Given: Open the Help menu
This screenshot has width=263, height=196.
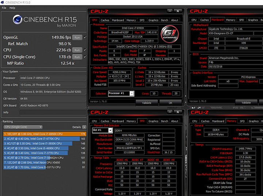Looking at the screenshot, I should pyautogui.click(x=12, y=8).
